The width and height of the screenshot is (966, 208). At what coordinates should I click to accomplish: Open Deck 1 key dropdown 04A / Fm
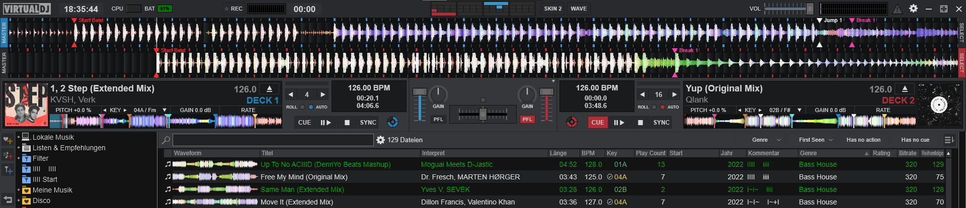click(x=165, y=110)
